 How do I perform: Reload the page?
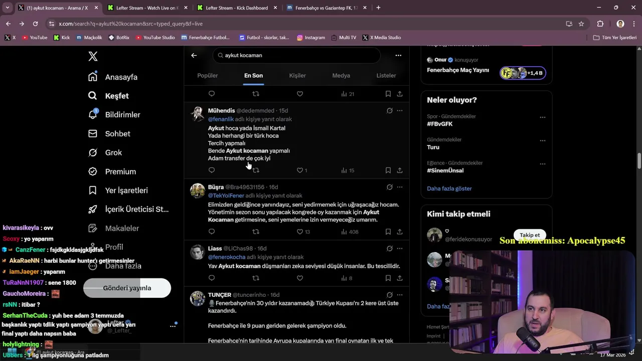tap(35, 24)
